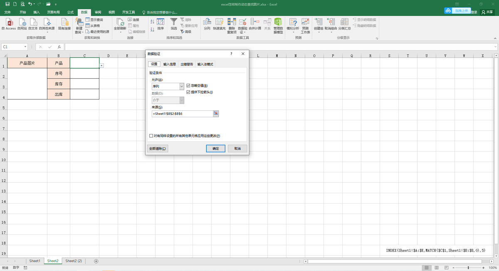499x271 pixels.
Task: Sort descending with the Z-A icon
Action: 153,29
